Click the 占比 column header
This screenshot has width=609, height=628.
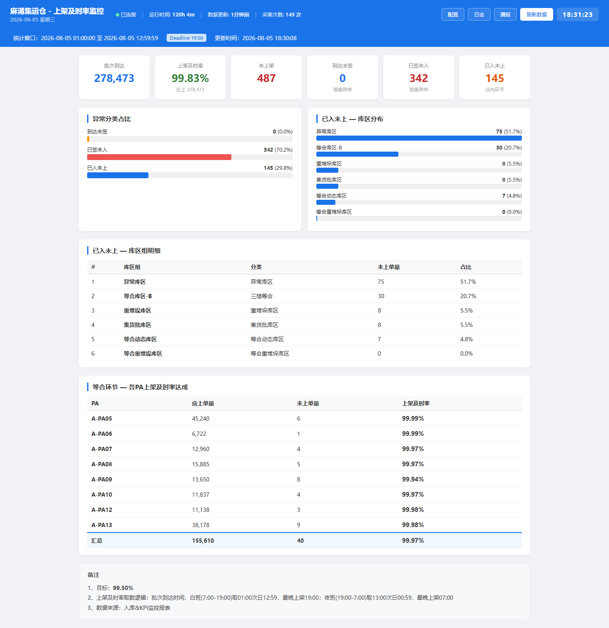466,267
